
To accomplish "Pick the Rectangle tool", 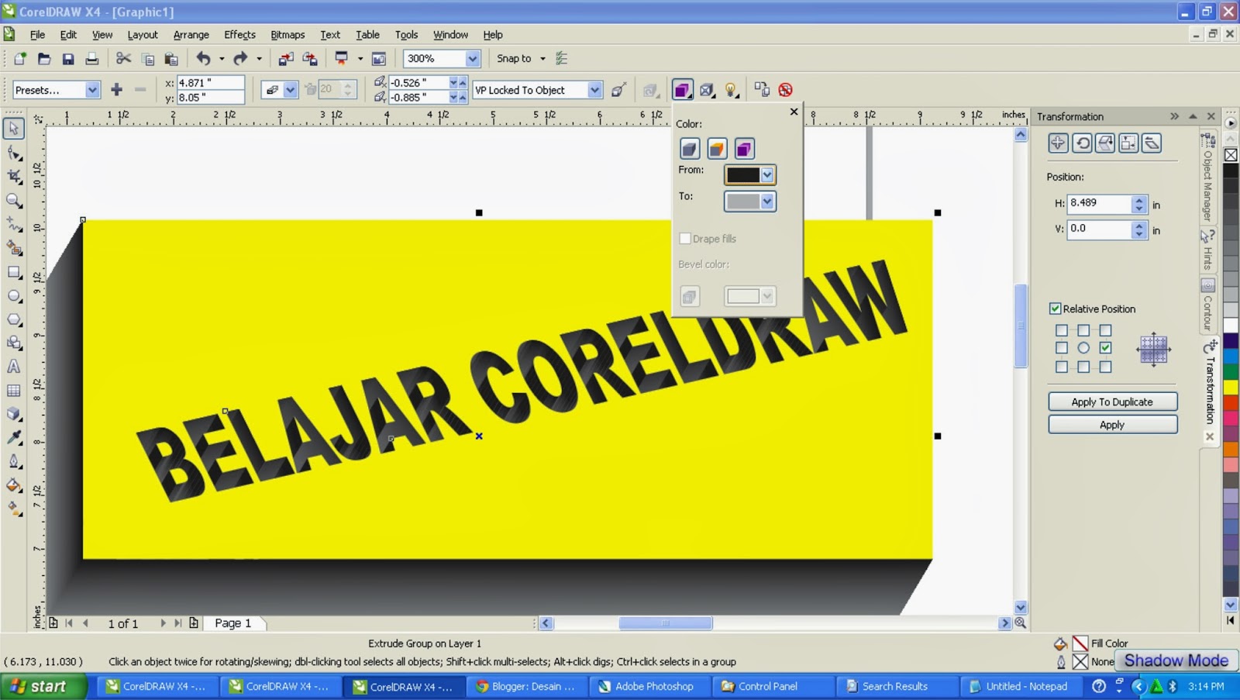I will (x=14, y=272).
